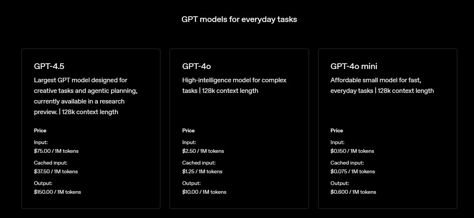Click the $0.075 / 1M tokens cached price
The image size is (474, 218).
[353, 171]
